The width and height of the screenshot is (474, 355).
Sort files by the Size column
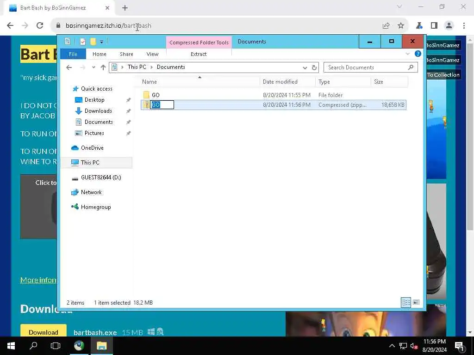[x=389, y=82]
